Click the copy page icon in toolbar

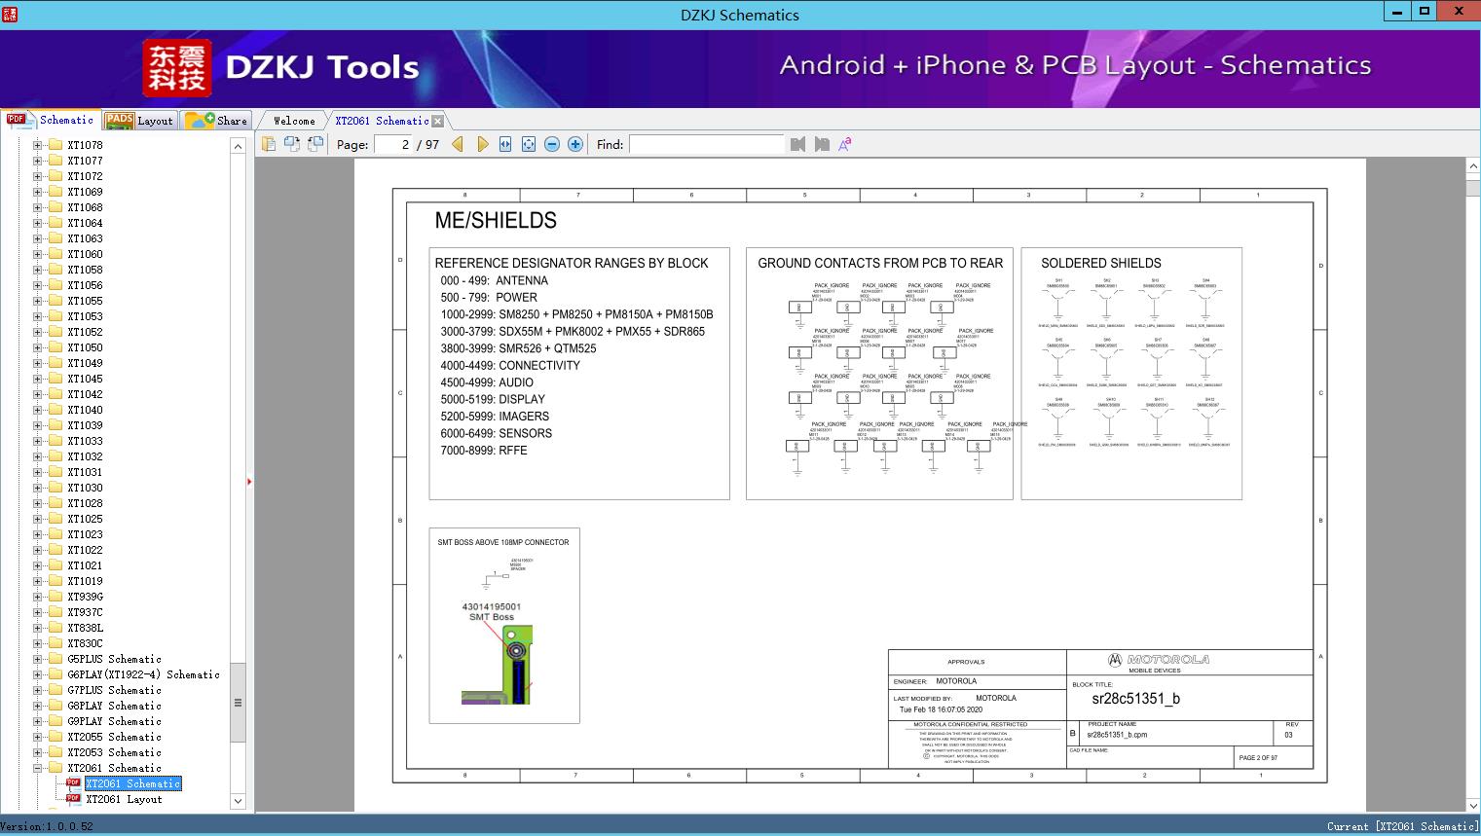269,144
